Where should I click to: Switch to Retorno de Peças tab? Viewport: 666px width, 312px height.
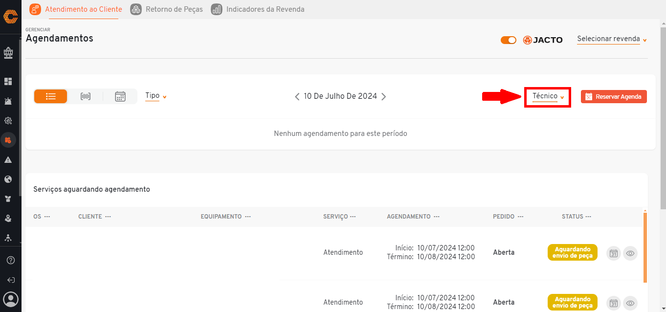(x=167, y=9)
